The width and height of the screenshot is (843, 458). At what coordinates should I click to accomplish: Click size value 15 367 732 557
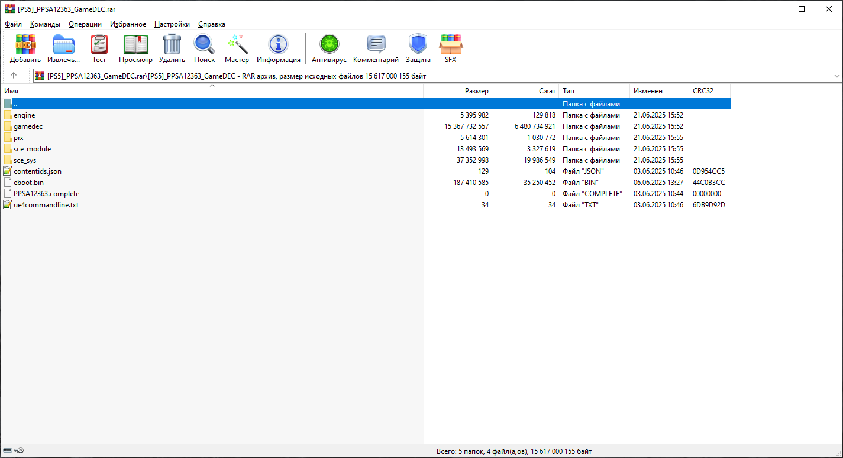466,126
